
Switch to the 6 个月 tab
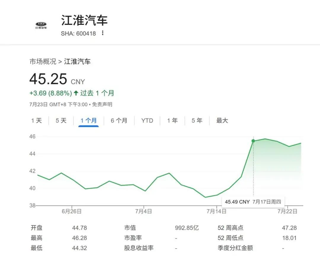coord(119,120)
